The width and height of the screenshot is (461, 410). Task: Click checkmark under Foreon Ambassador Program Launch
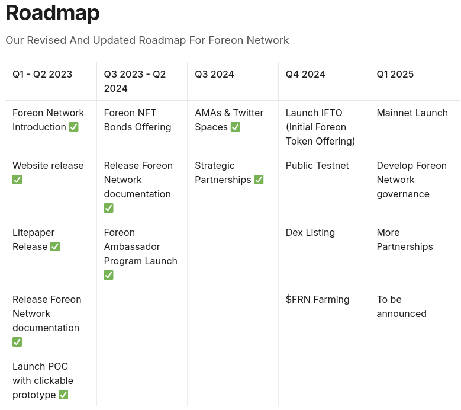point(108,275)
